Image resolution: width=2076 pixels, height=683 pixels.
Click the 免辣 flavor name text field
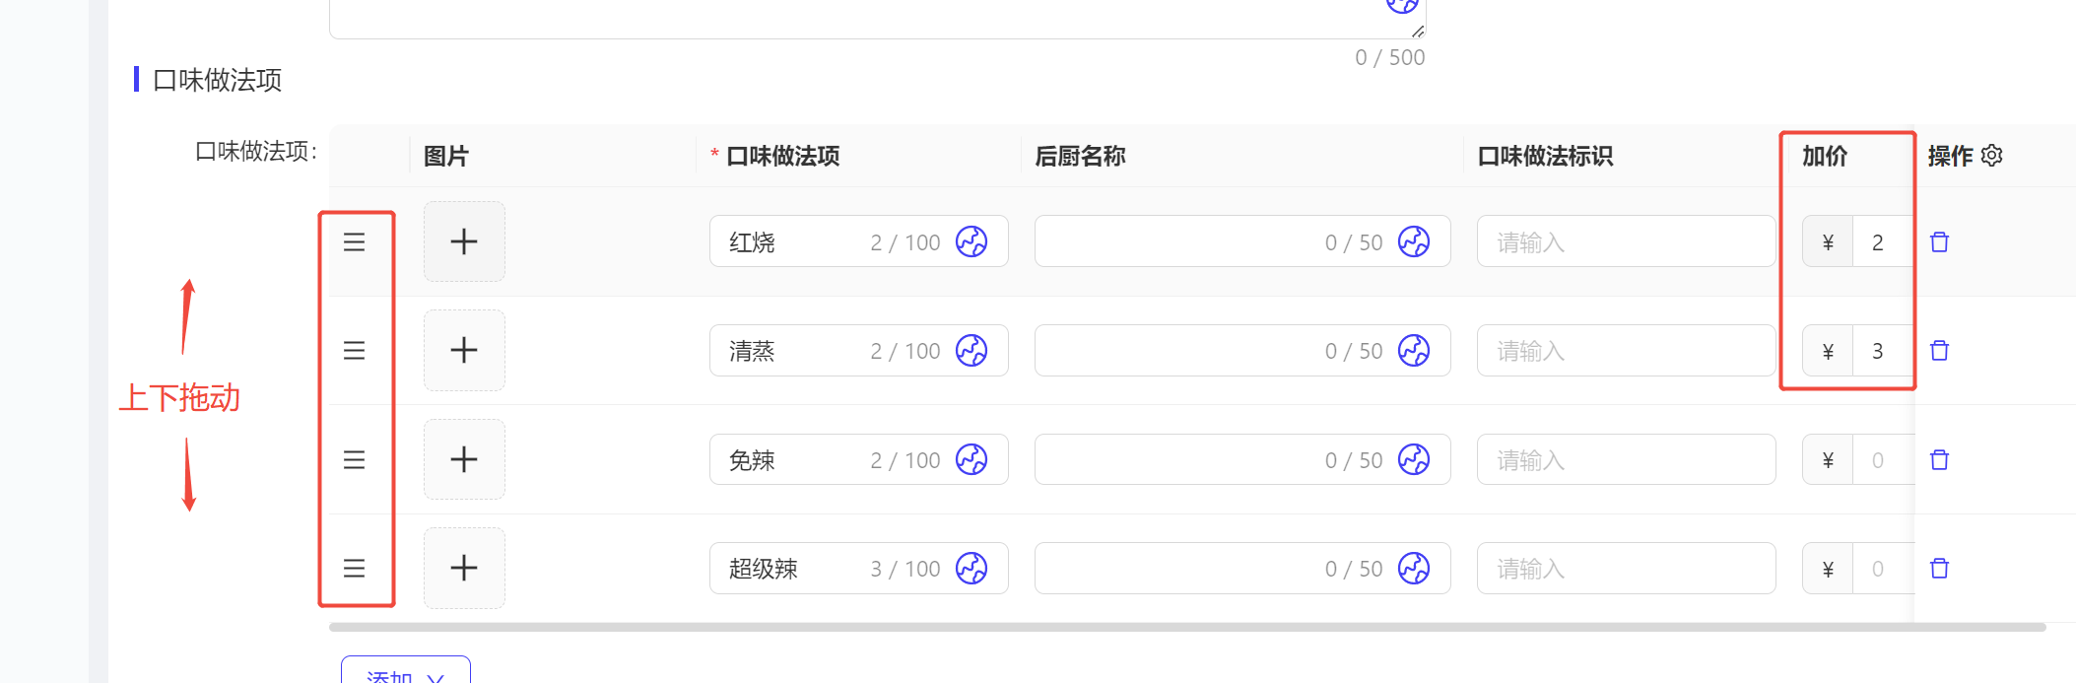(x=858, y=459)
